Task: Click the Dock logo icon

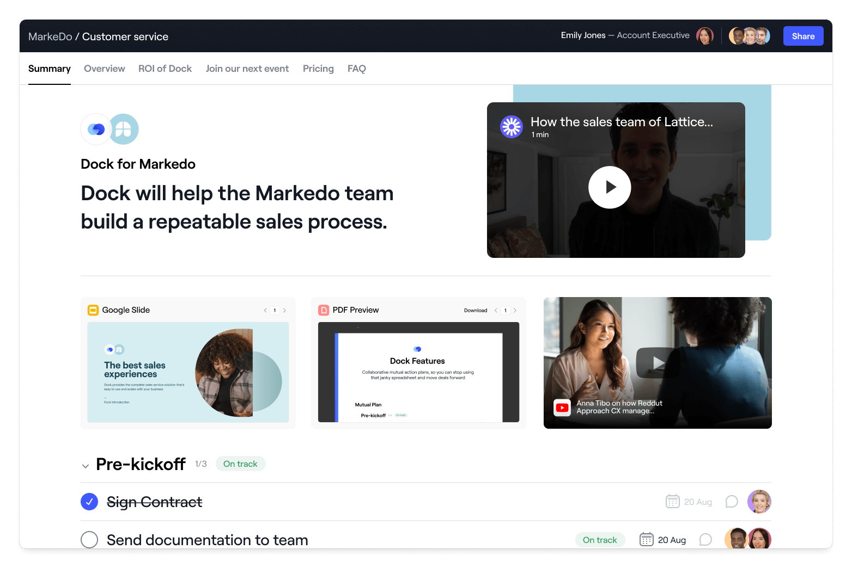Action: (96, 129)
